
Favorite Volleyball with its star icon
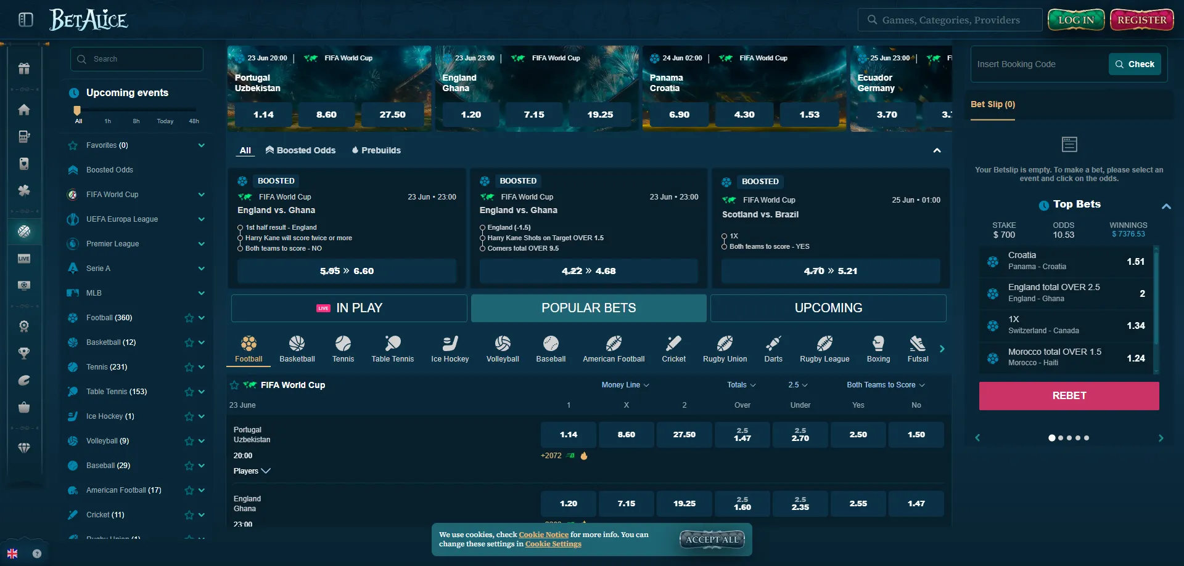tap(189, 441)
